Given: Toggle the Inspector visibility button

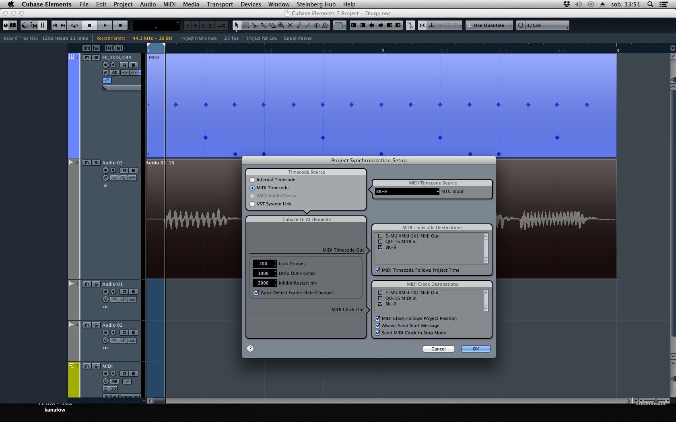Looking at the screenshot, I should 13,25.
